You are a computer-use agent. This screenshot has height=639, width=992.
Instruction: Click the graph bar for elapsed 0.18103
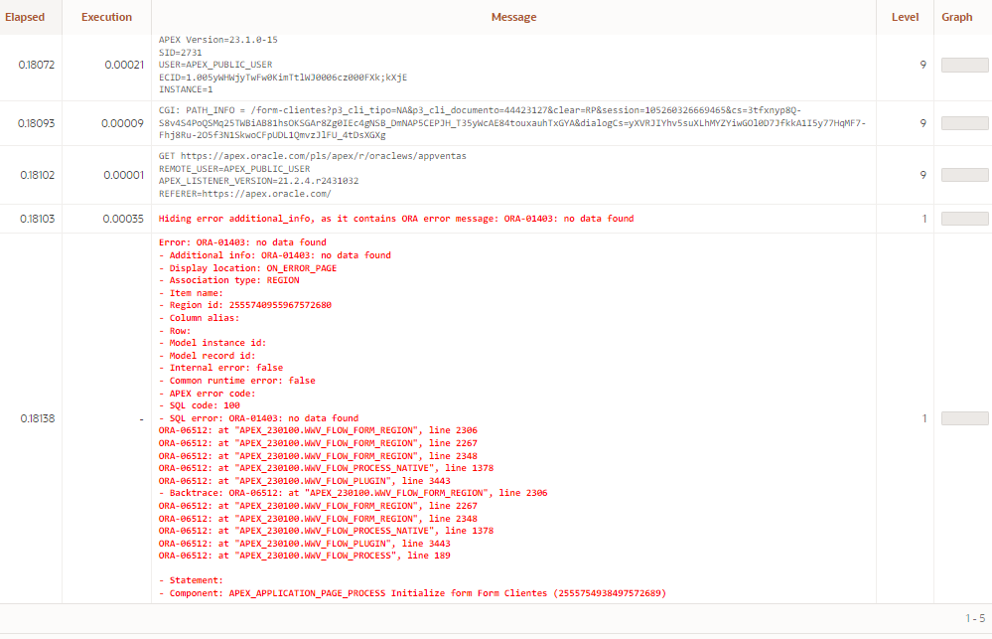click(x=964, y=219)
